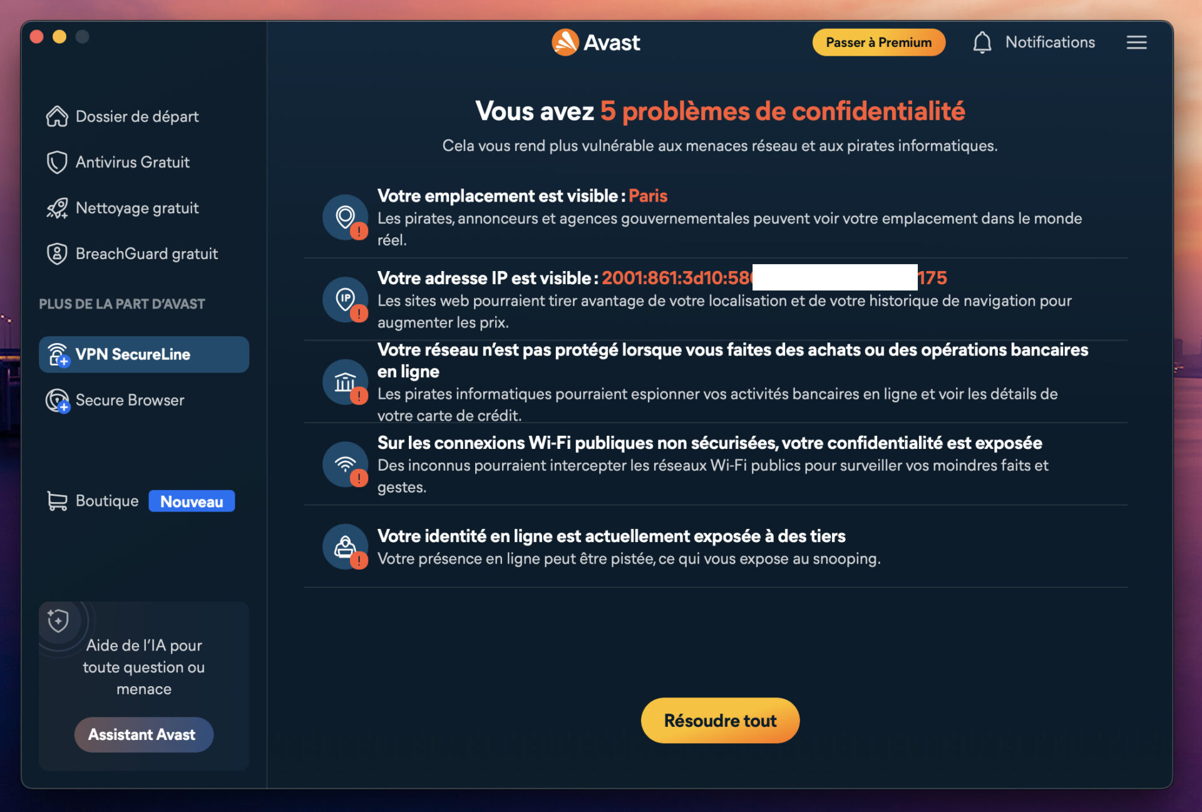Launch Assistant Avast
Screen dimensions: 1202x812
(143, 735)
